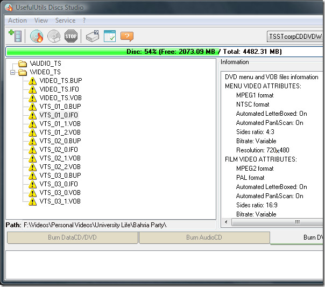Click warning icon beside VIDEO_TS.IFO
The image size is (325, 287).
click(x=32, y=89)
